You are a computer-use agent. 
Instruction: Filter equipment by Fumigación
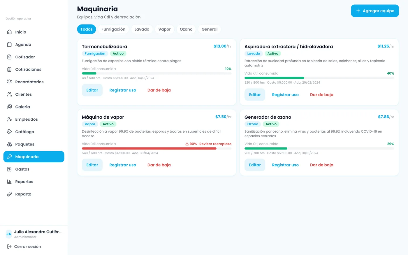[113, 29]
